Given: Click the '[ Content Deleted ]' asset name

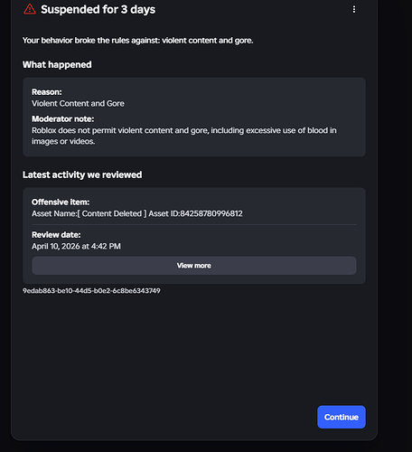Looking at the screenshot, I should click(112, 213).
